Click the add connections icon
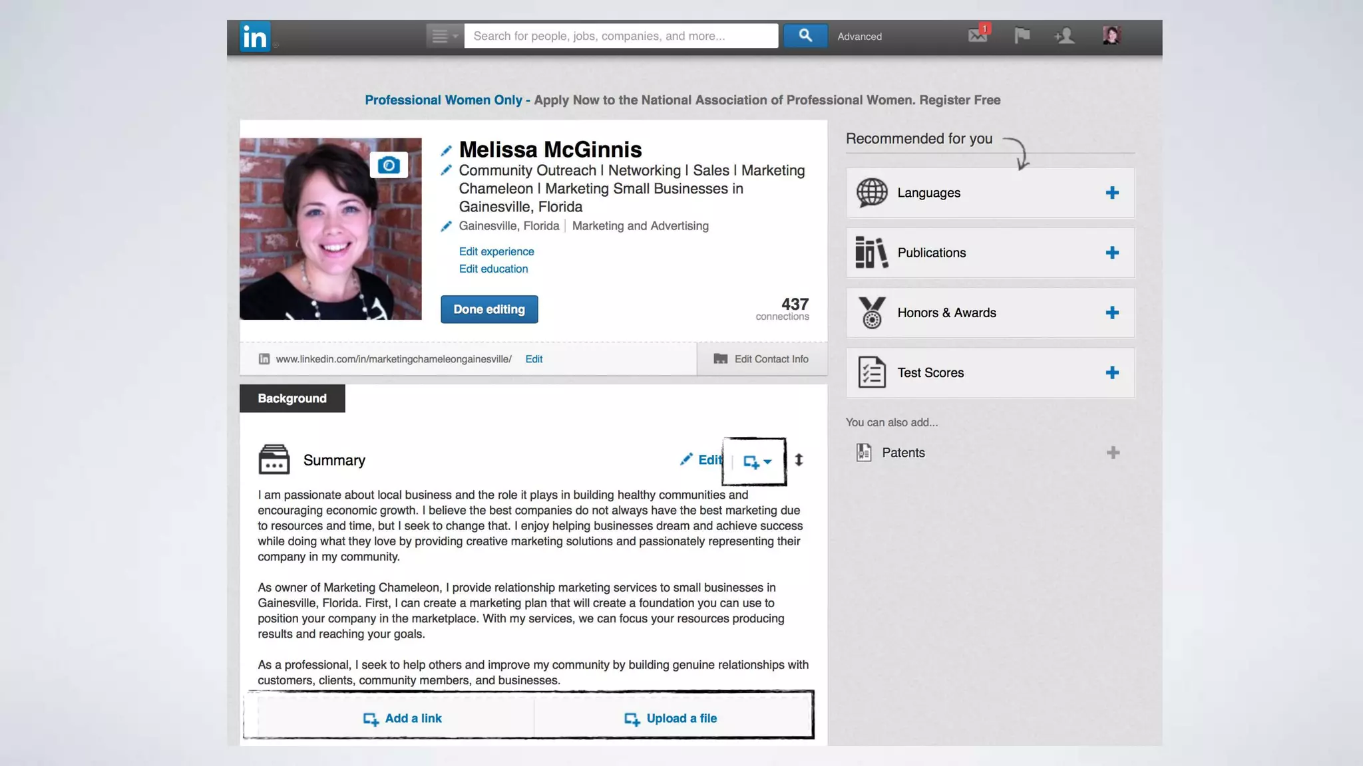Image resolution: width=1363 pixels, height=766 pixels. 1065,35
